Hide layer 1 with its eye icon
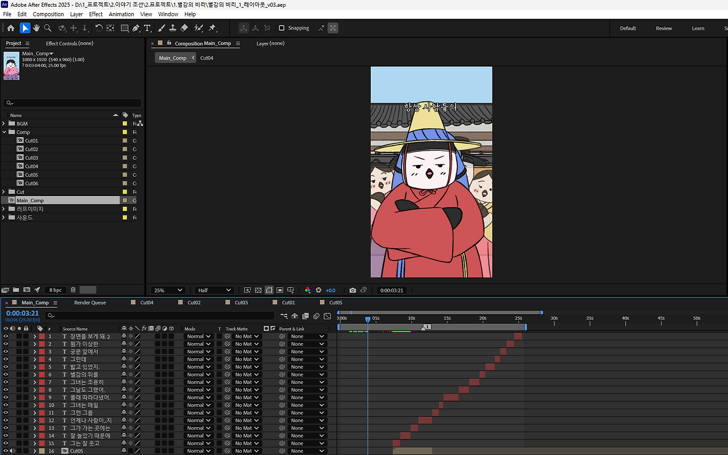The width and height of the screenshot is (728, 455). pyautogui.click(x=6, y=336)
